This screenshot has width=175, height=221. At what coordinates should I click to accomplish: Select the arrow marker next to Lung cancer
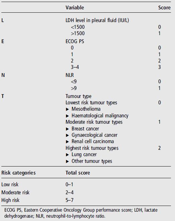click(x=67, y=155)
